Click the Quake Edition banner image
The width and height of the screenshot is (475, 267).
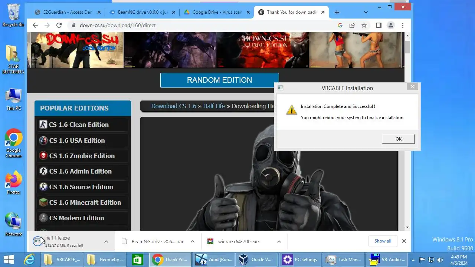[262, 50]
